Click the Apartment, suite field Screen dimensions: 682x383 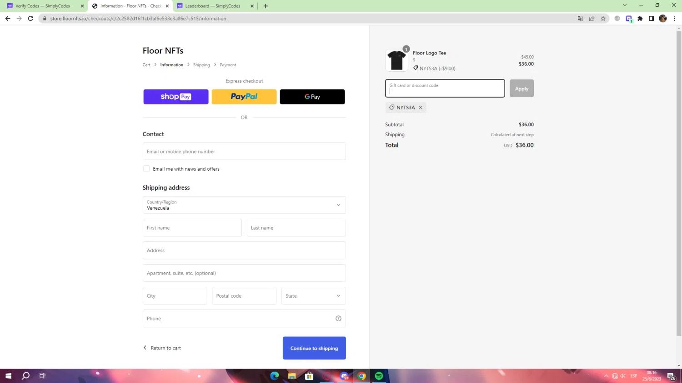coord(244,273)
